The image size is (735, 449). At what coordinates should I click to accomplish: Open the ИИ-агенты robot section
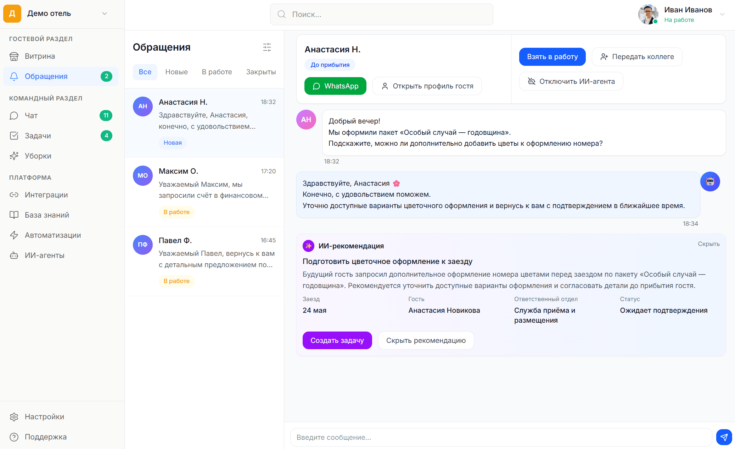[61, 255]
